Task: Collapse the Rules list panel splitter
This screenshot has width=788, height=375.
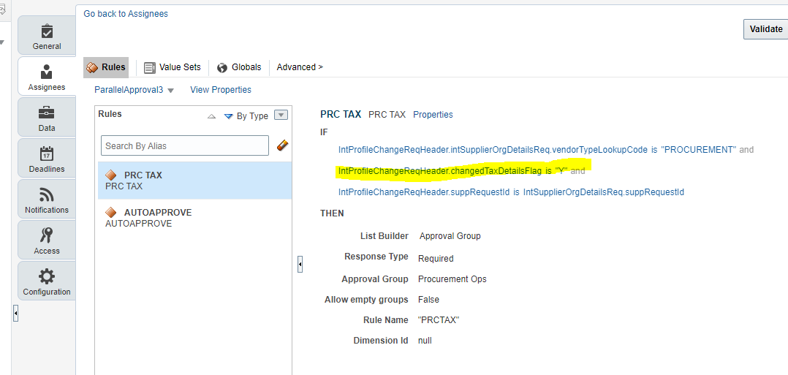Action: 300,263
